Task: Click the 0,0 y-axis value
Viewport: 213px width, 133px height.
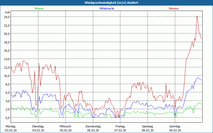Action: pyautogui.click(x=7, y=118)
